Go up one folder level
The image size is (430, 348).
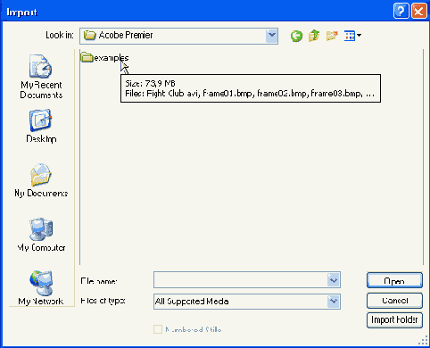(314, 36)
